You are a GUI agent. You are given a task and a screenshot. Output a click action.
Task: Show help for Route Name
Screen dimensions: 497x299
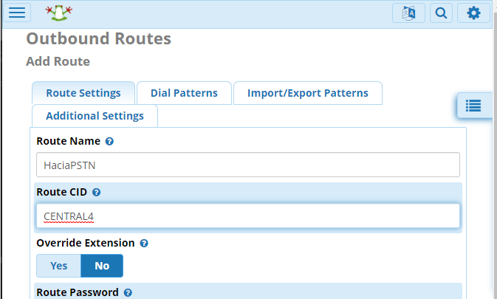click(x=109, y=141)
